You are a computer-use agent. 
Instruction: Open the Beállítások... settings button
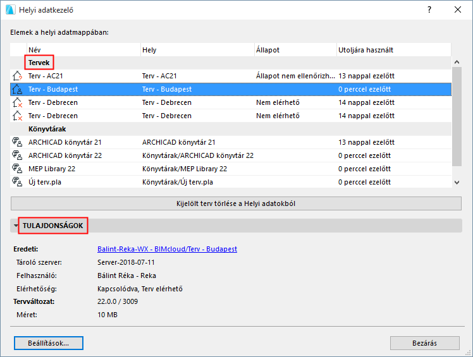(49, 342)
